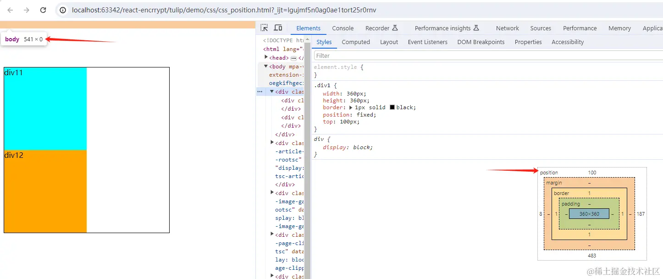Click the cyan div11 box on page
This screenshot has height=279, width=663.
click(45, 109)
